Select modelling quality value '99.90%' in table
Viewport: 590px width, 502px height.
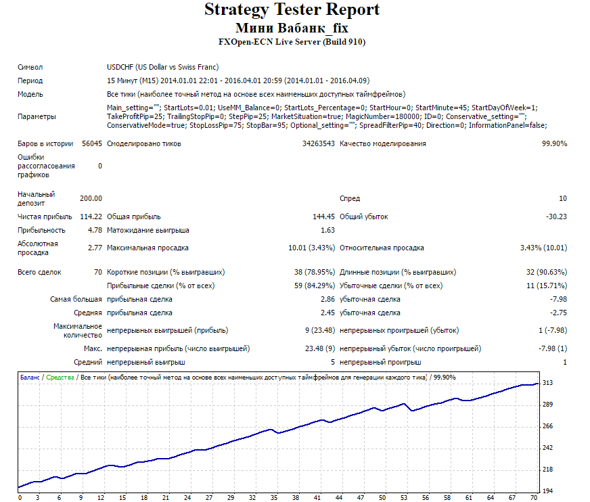pos(554,143)
